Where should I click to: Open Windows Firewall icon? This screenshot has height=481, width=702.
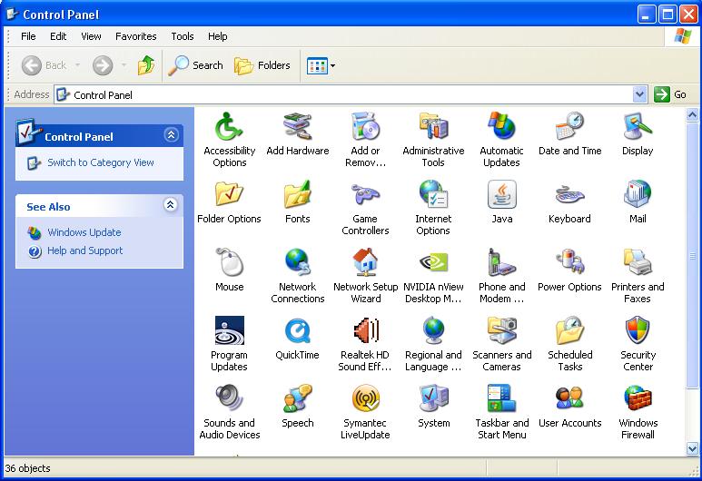[638, 398]
